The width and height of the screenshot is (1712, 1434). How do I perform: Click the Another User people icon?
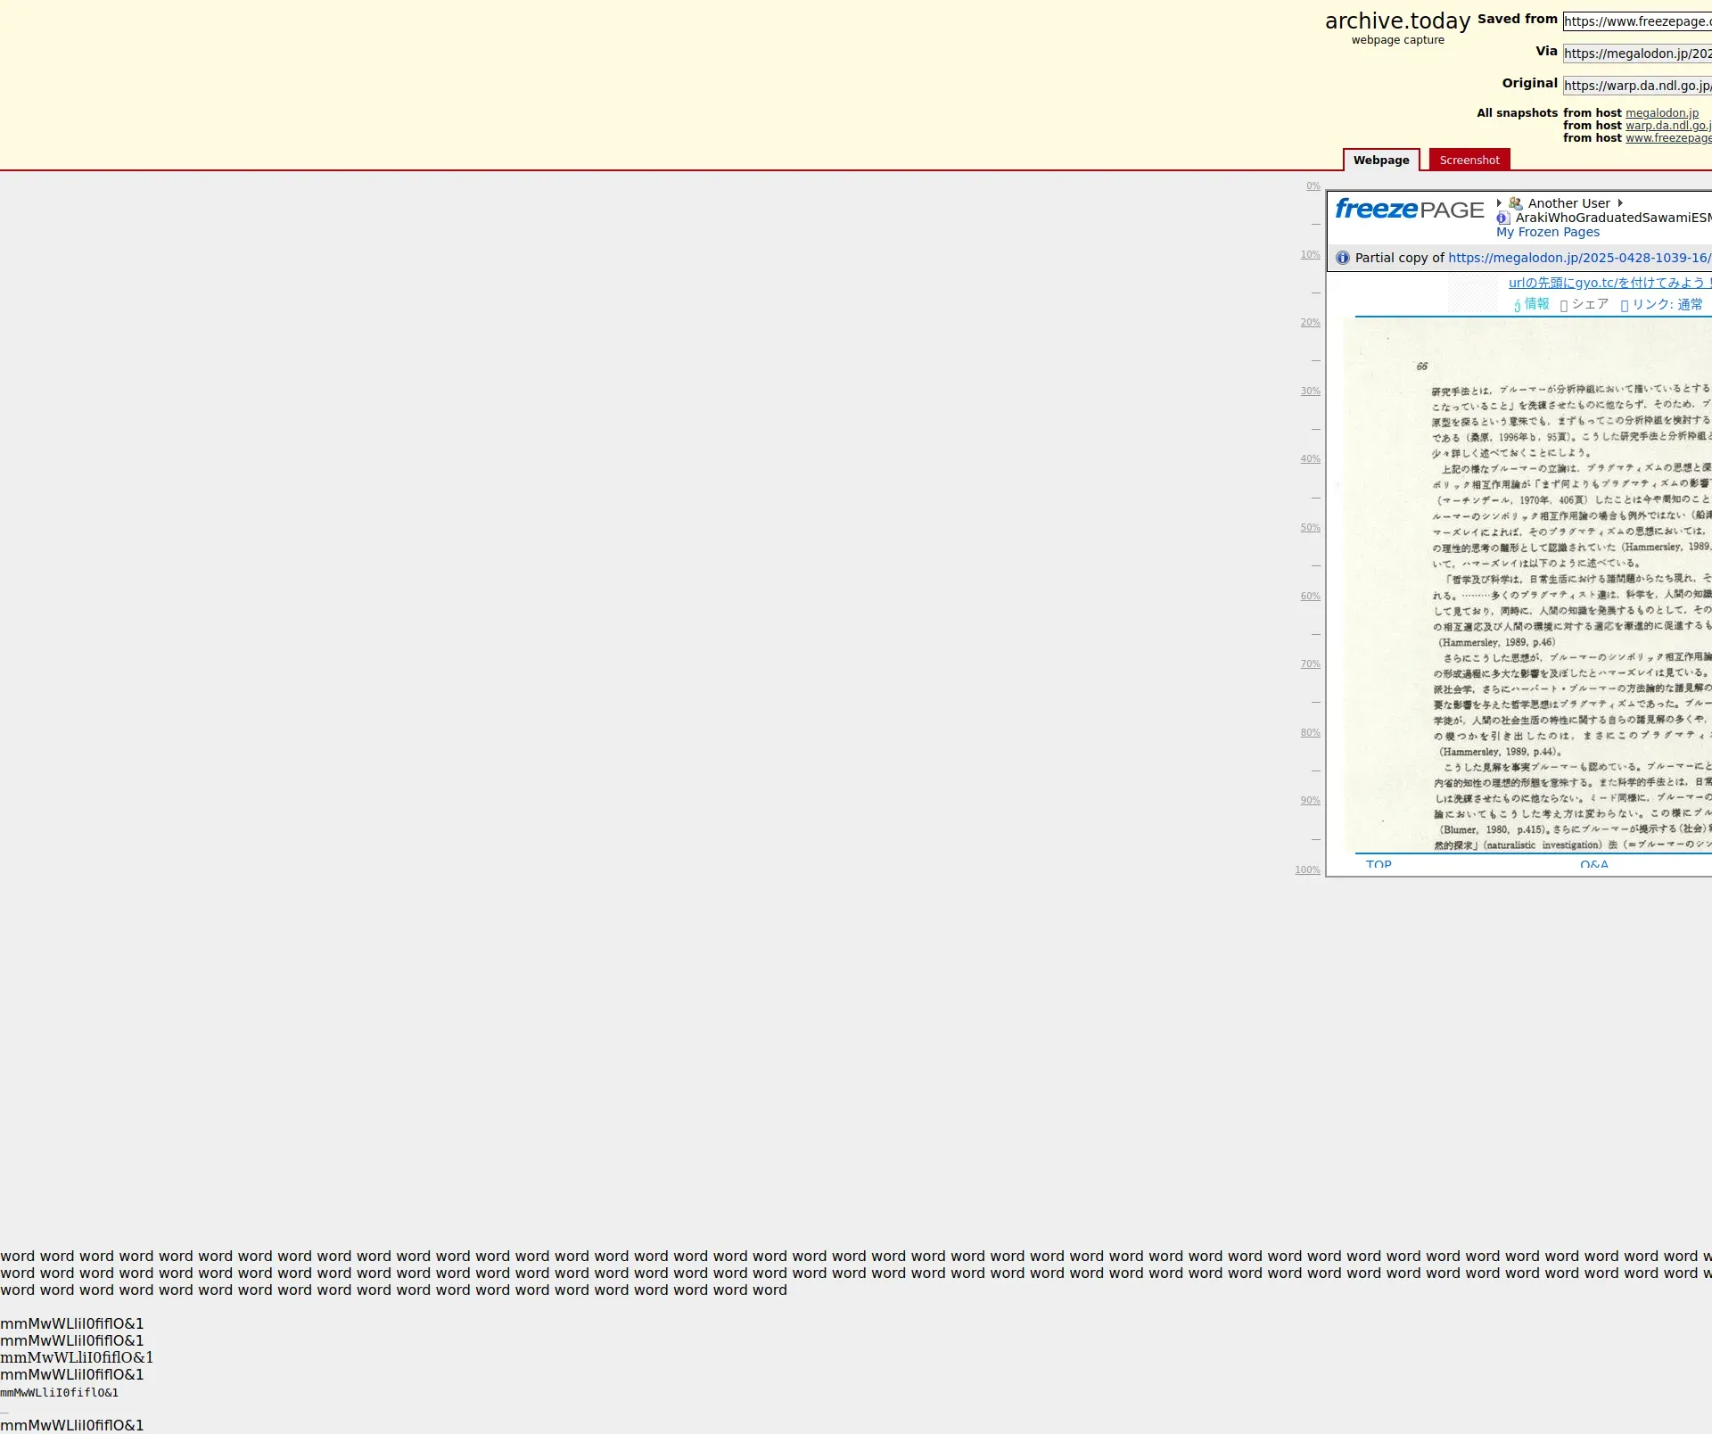1515,203
